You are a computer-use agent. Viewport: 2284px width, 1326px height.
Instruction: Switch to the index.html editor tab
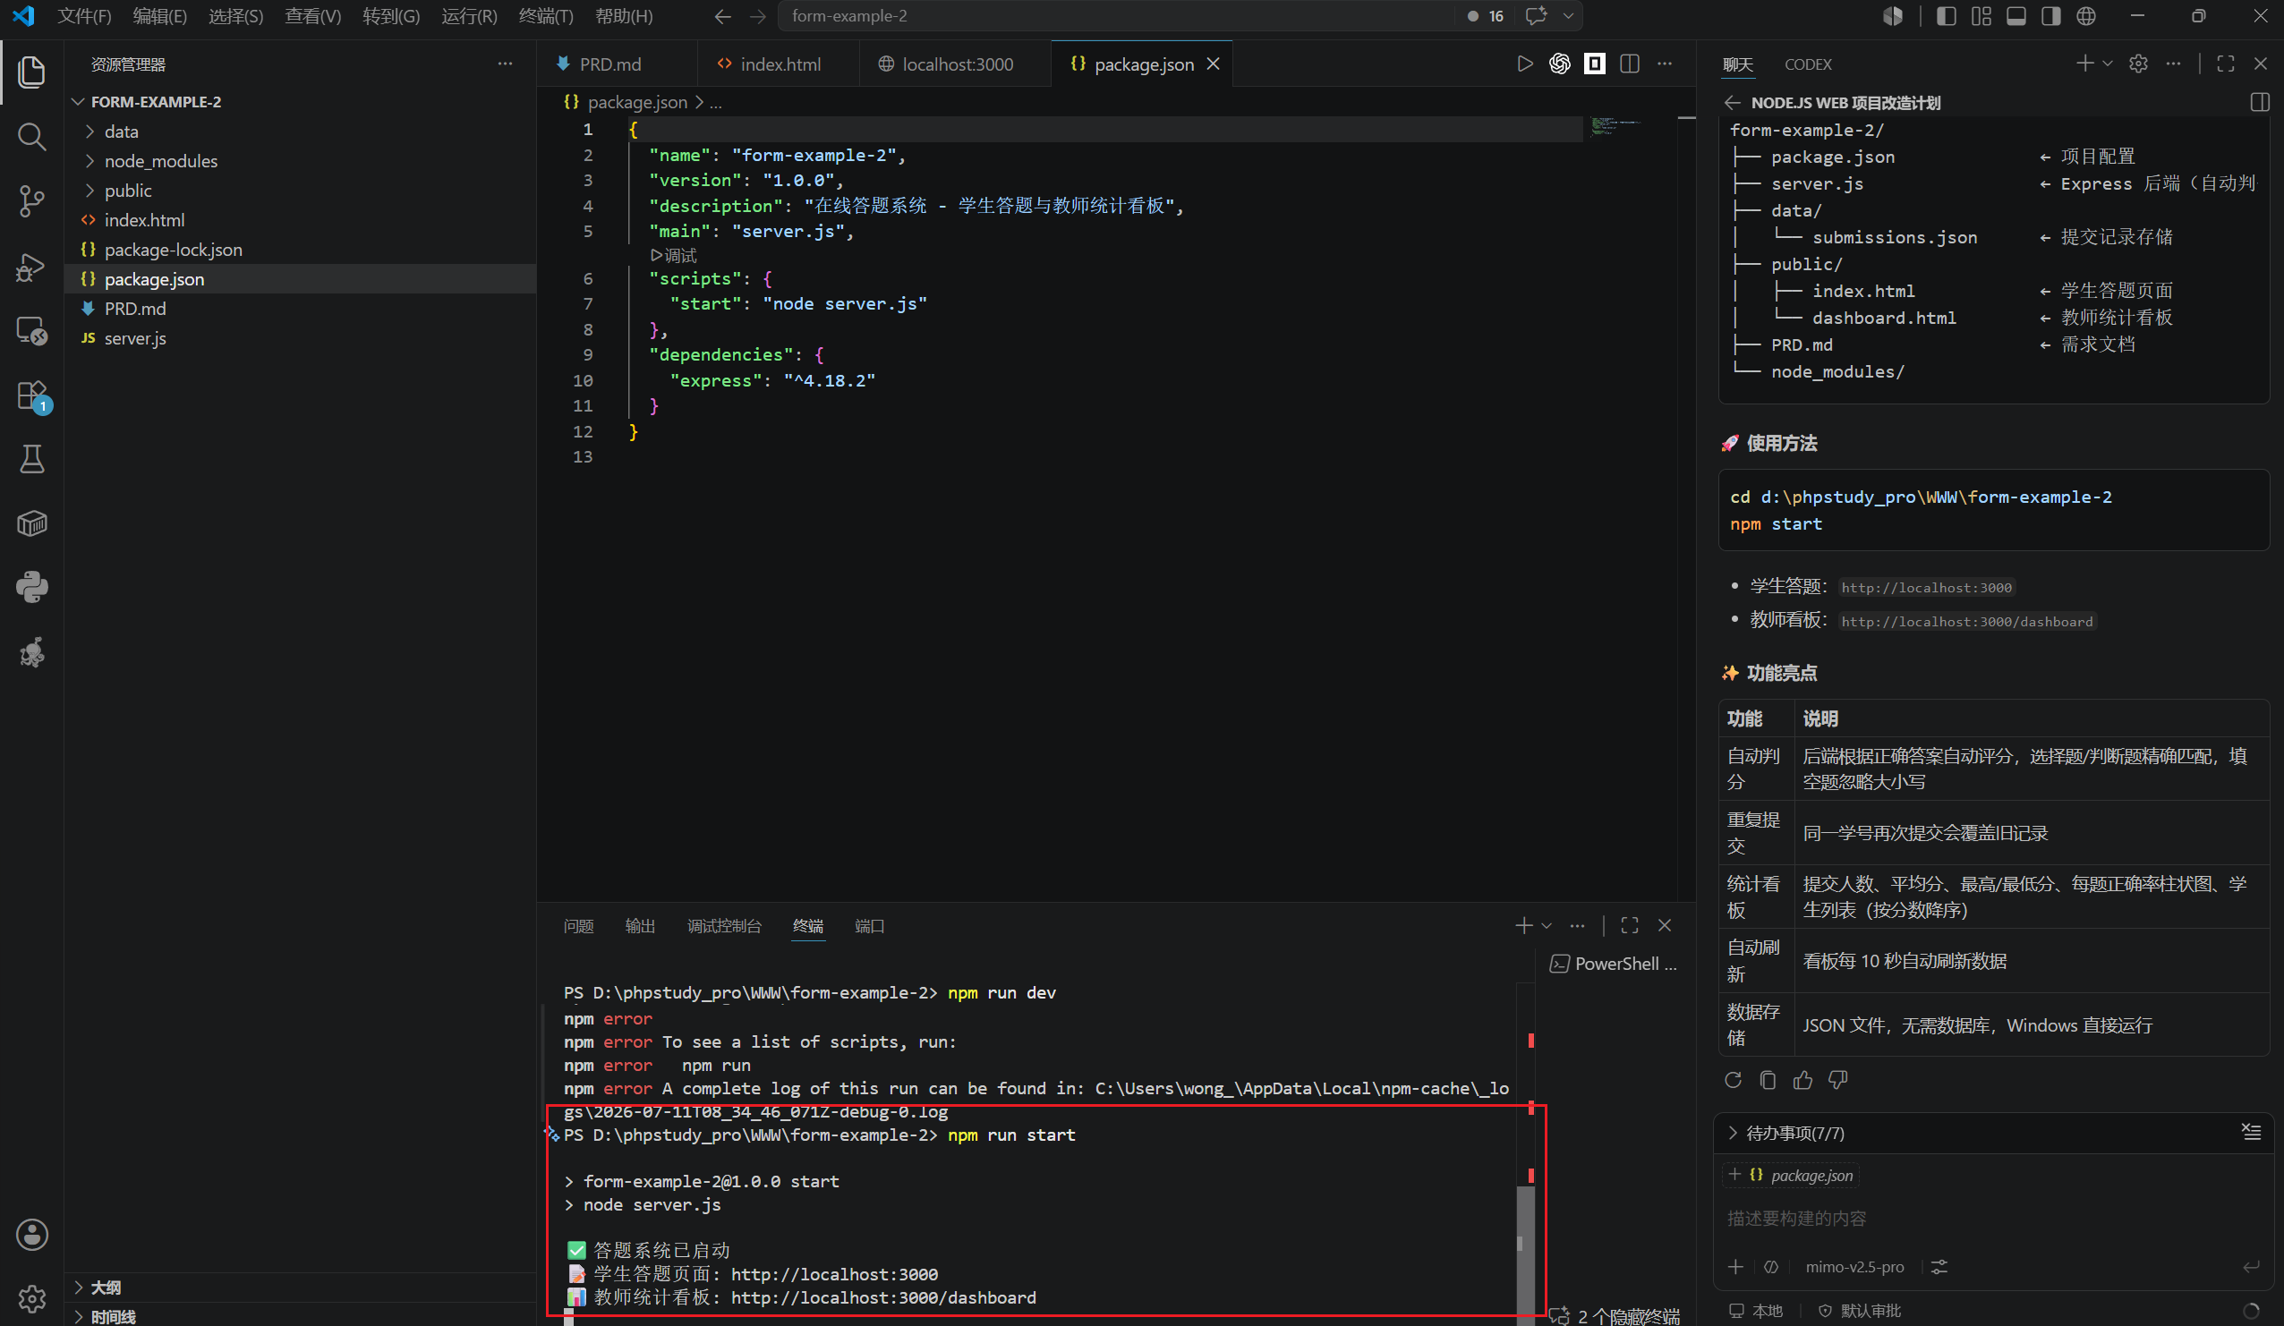779,64
